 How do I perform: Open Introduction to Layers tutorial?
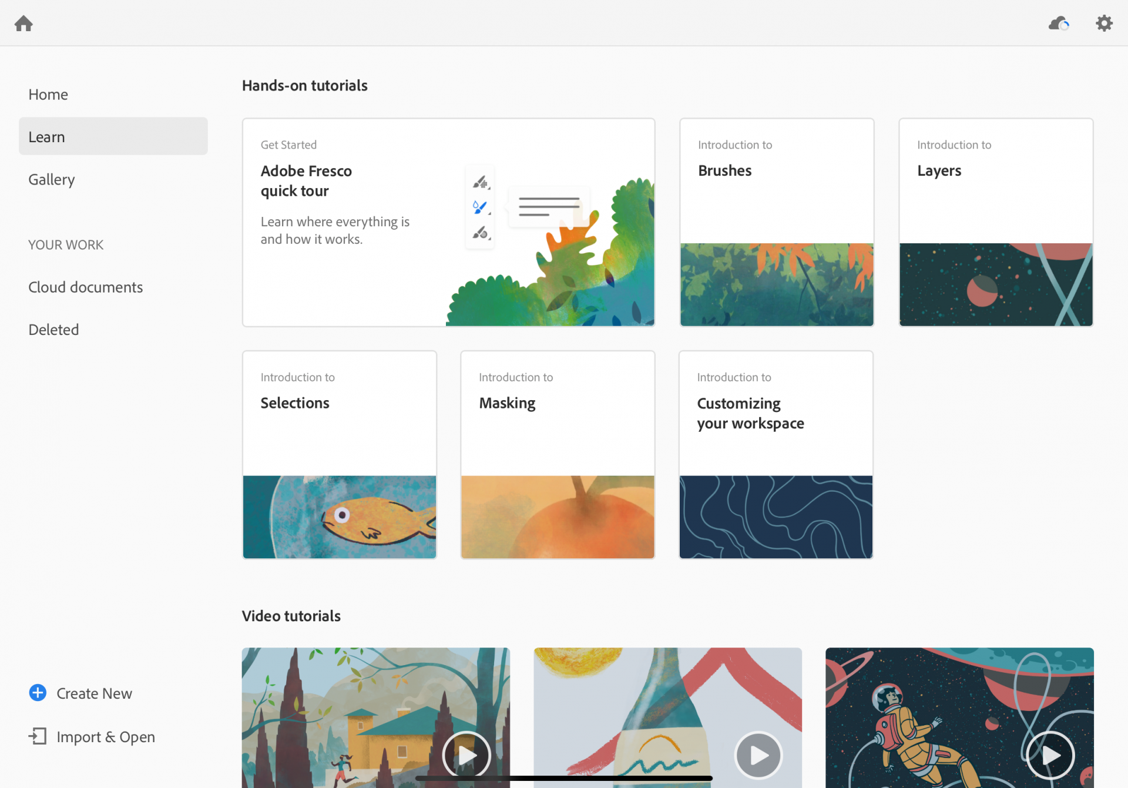996,222
